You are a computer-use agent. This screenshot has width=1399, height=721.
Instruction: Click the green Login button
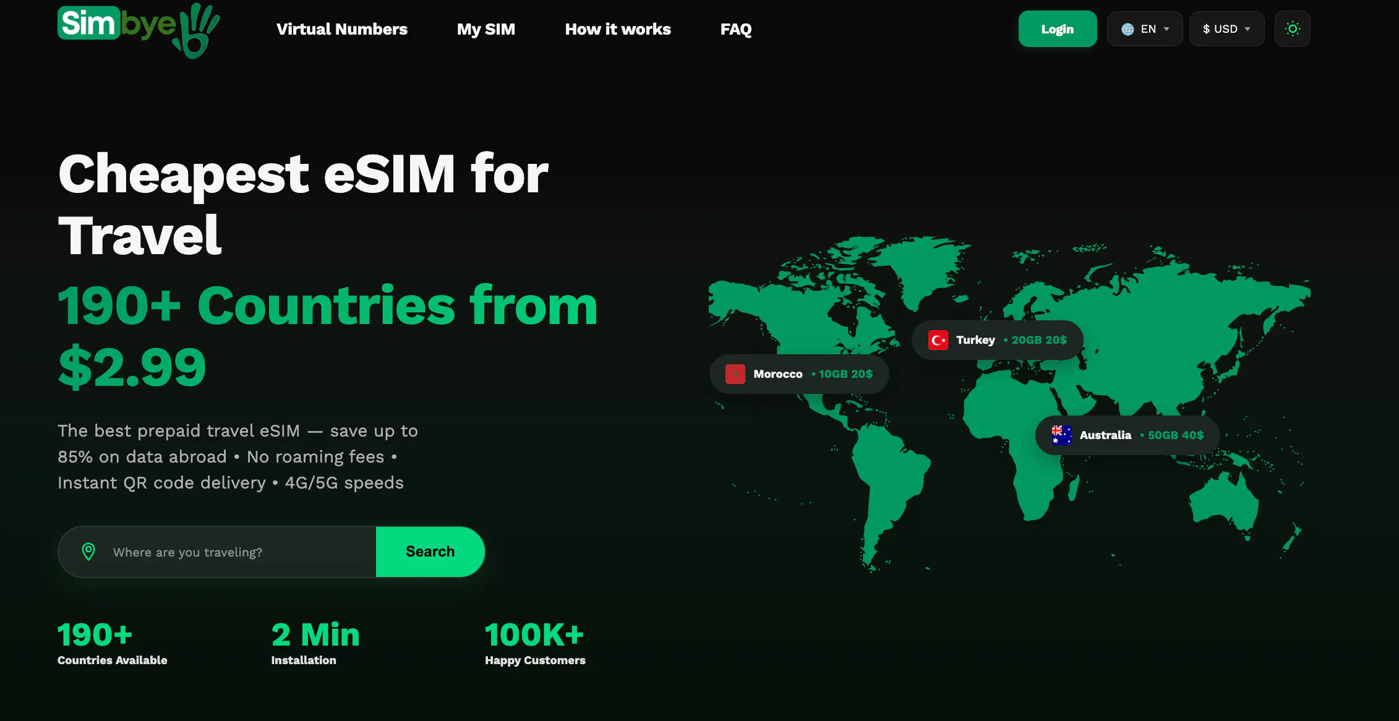tap(1058, 29)
